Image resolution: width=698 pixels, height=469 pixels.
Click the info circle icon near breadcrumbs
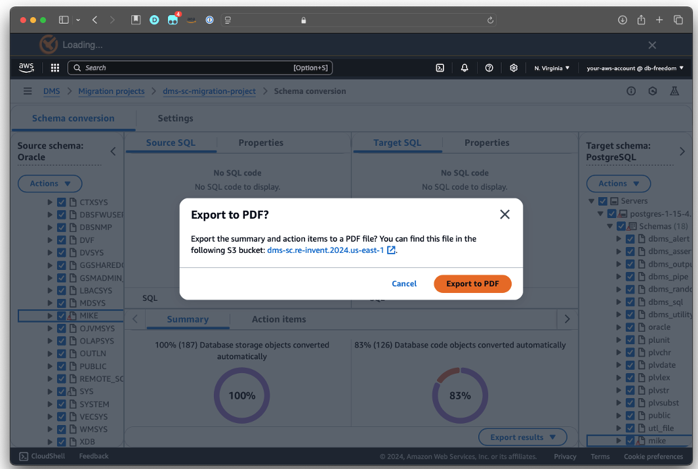coord(631,91)
